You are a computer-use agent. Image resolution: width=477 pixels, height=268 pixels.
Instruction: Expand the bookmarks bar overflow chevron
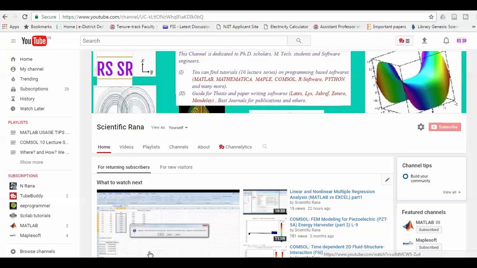point(474,27)
